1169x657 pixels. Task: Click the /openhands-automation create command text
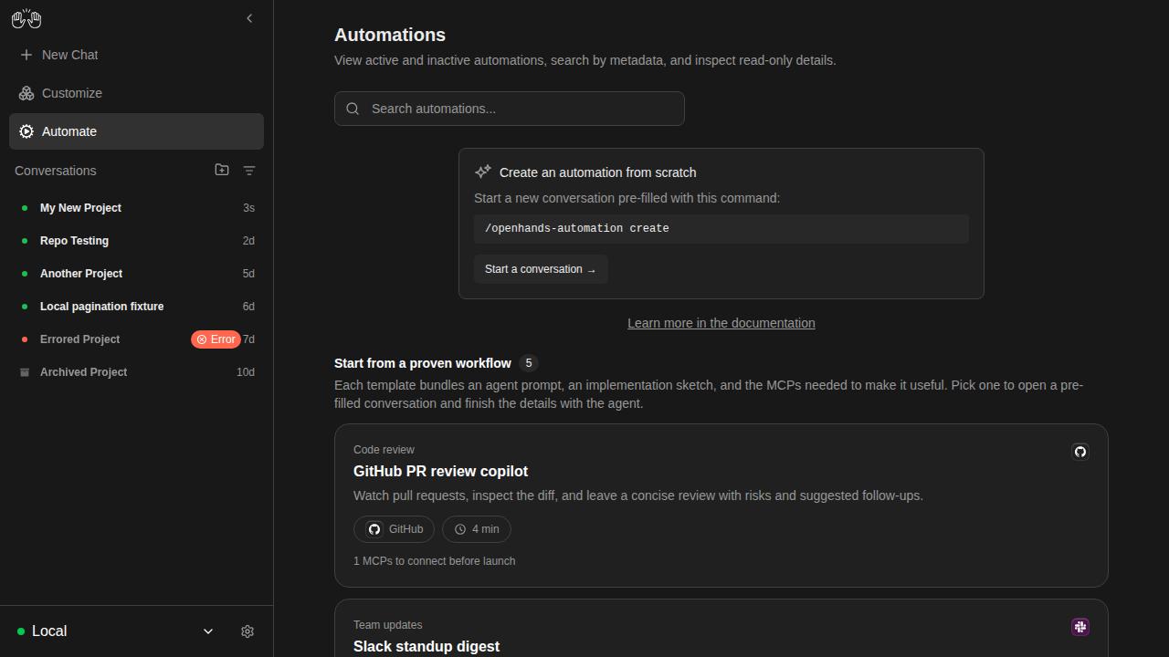point(577,228)
